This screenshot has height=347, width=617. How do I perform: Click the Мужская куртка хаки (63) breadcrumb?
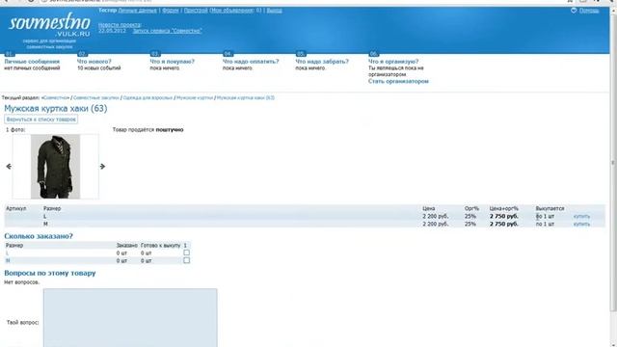tap(246, 97)
